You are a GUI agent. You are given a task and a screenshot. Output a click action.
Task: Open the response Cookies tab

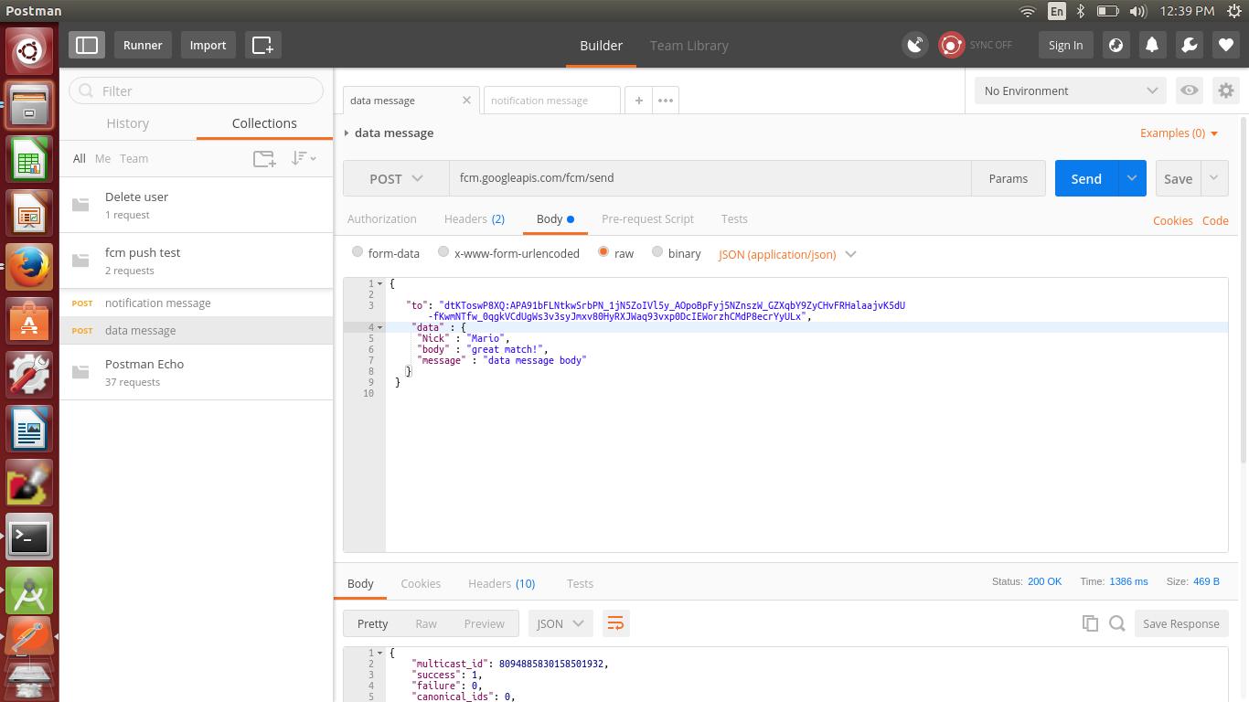tap(421, 583)
